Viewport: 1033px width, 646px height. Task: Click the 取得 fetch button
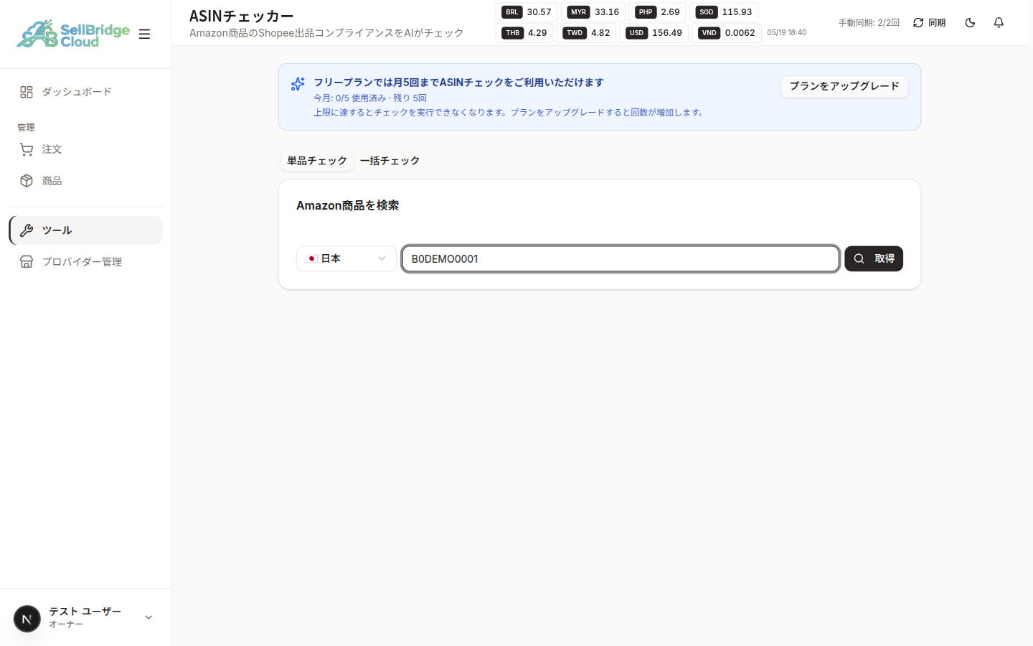(874, 258)
